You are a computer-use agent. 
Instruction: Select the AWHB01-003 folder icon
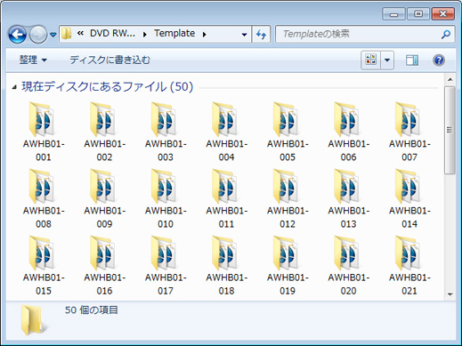[x=164, y=119]
